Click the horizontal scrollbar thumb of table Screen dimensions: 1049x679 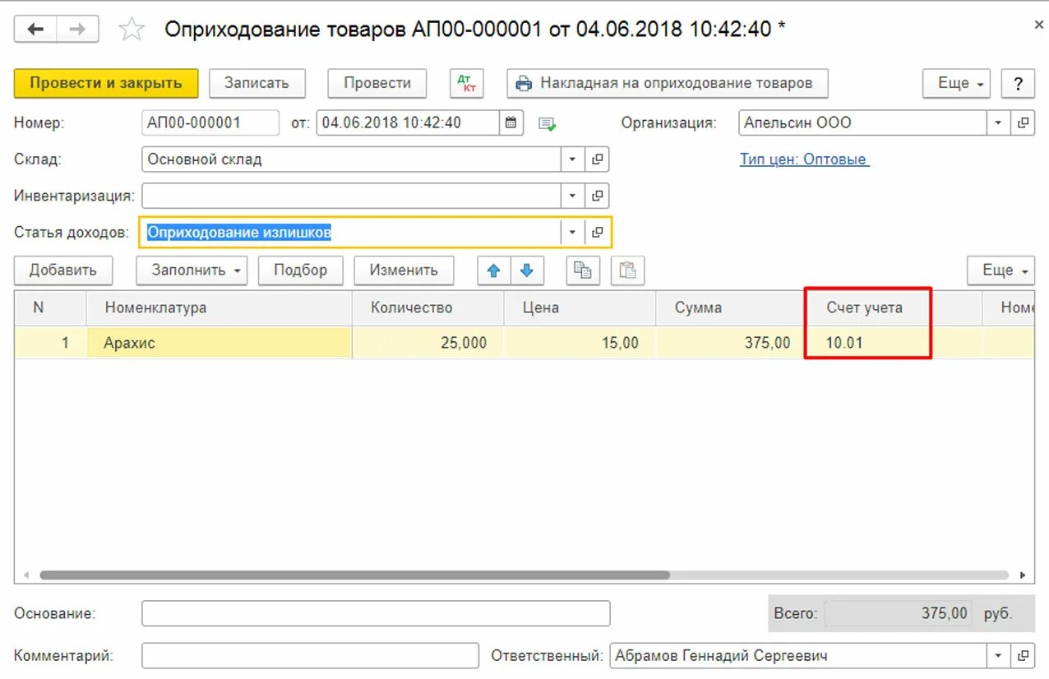pos(354,575)
